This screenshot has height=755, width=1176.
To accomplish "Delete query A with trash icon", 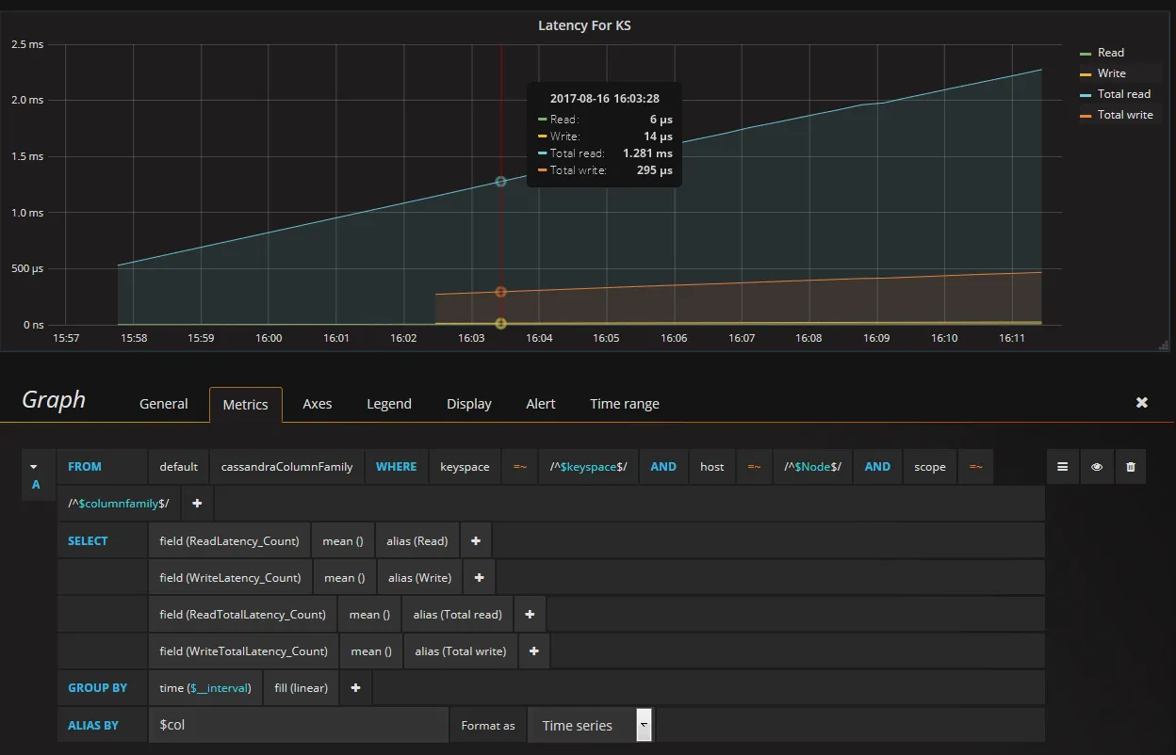I will tap(1131, 466).
